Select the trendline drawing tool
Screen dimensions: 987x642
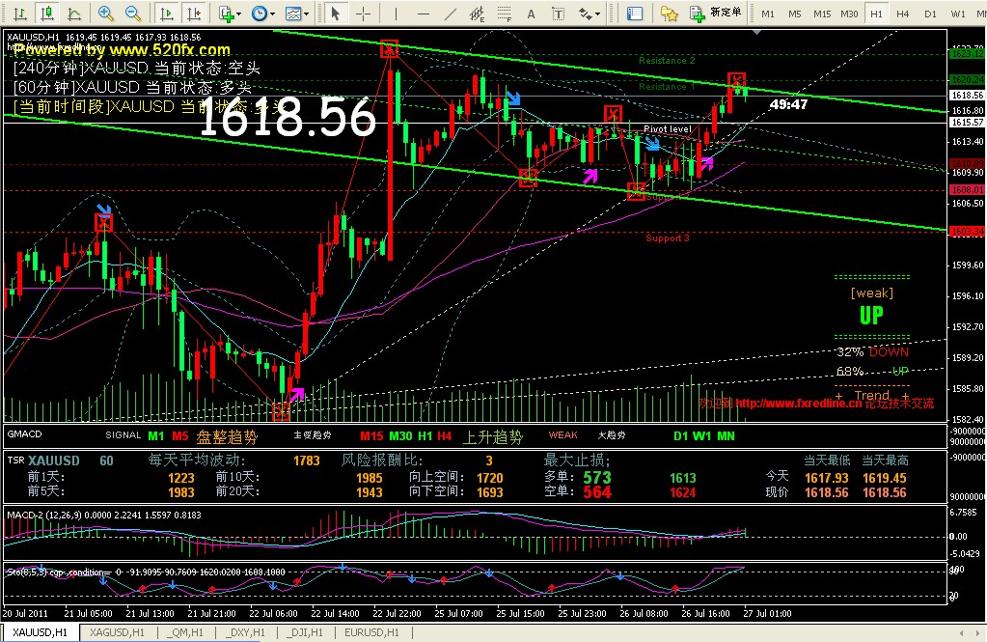point(448,14)
